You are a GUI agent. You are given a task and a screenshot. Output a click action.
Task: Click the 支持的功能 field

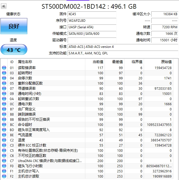click(123, 53)
